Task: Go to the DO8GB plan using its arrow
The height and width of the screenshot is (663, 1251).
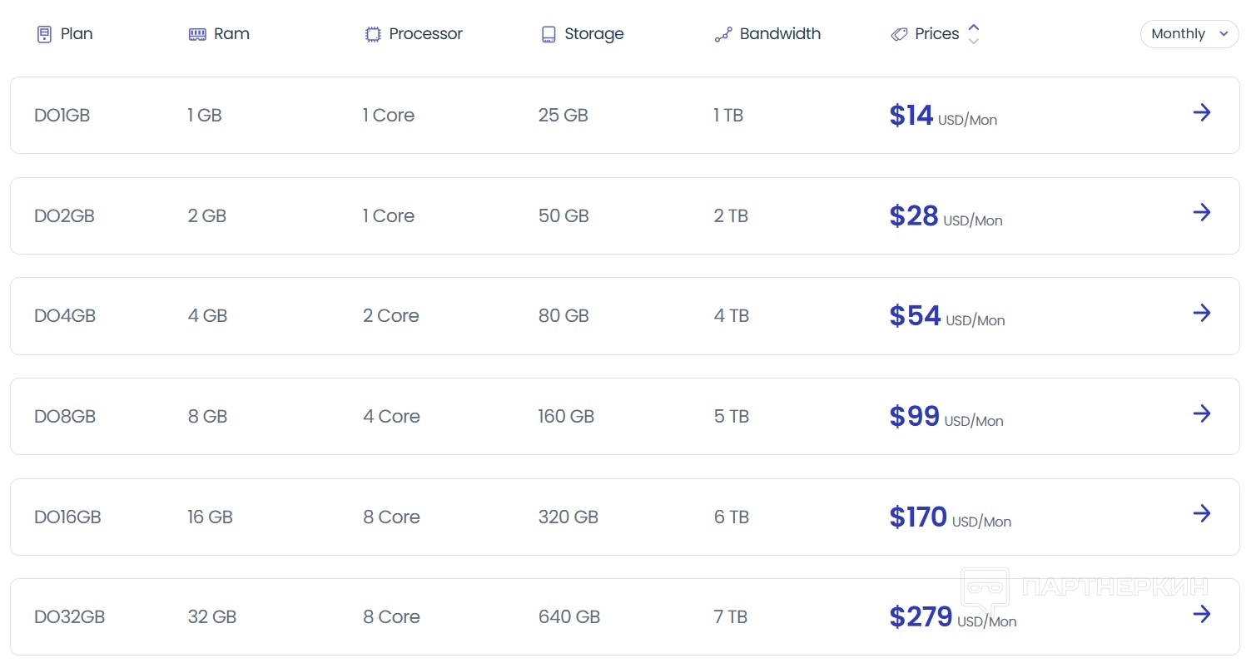Action: point(1201,413)
